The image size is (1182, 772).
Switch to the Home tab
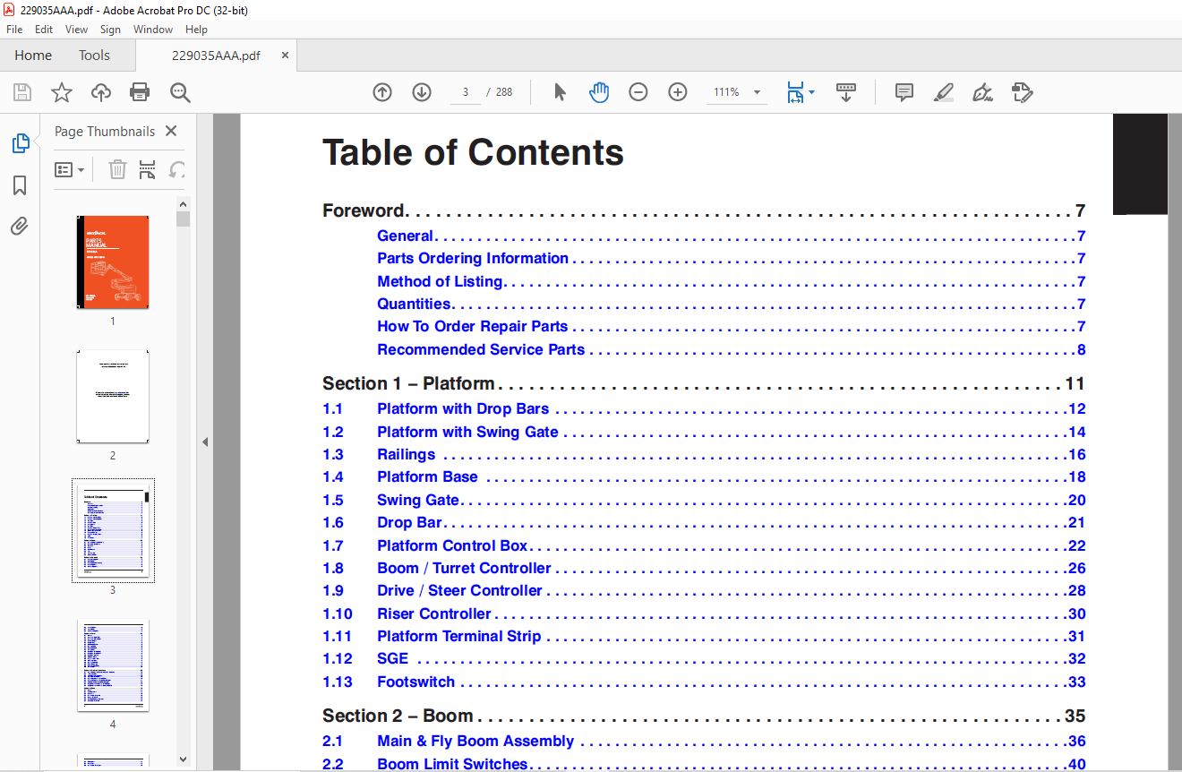tap(33, 56)
